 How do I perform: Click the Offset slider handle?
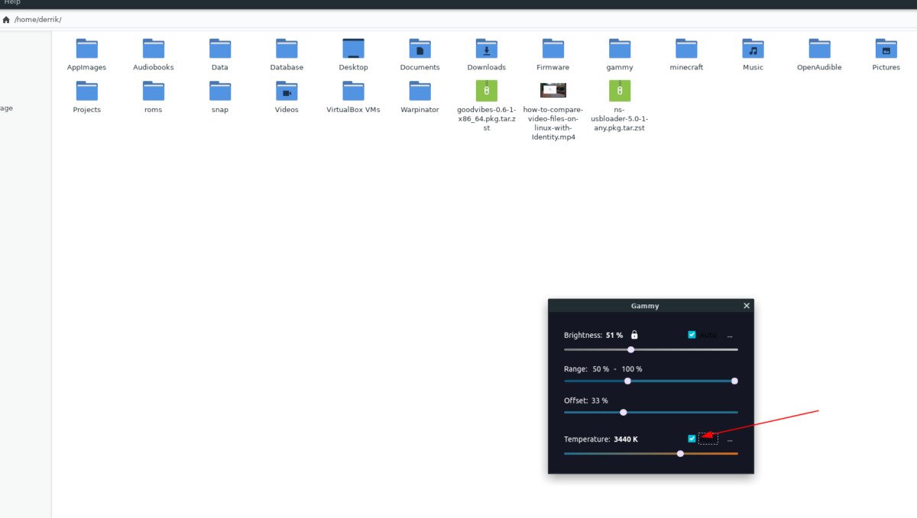pos(624,412)
